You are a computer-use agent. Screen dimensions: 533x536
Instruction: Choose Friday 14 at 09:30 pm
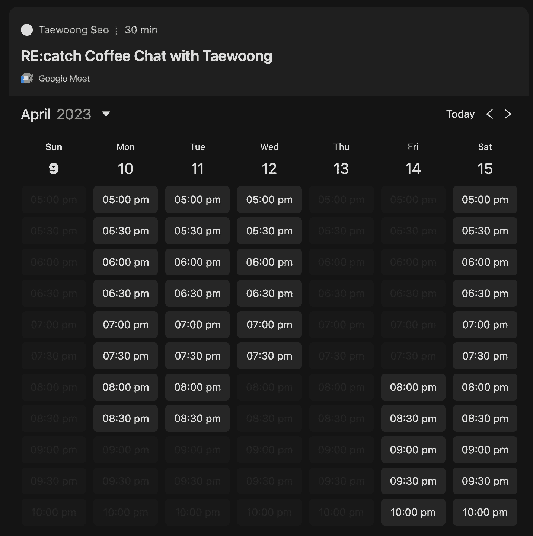(413, 481)
